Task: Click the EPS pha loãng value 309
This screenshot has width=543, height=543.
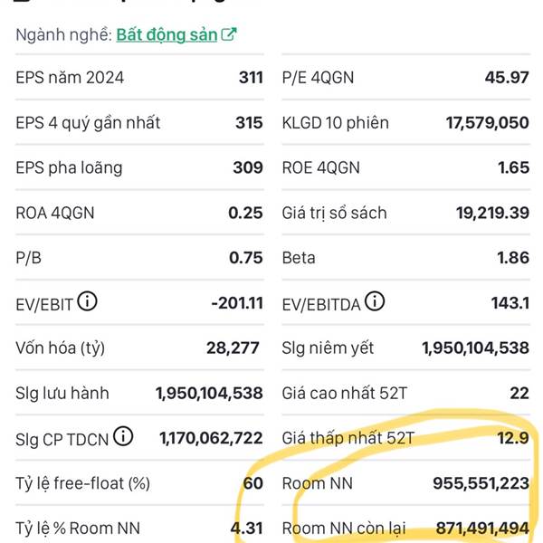Action: coord(248,167)
